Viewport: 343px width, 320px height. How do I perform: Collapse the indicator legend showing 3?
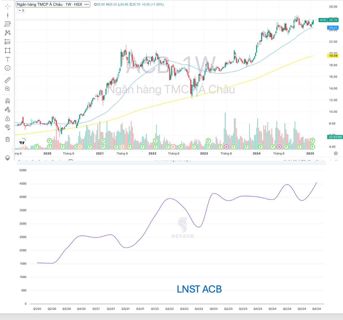coord(21,10)
